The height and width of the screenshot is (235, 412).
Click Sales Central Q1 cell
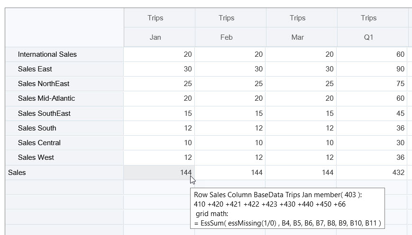click(373, 143)
